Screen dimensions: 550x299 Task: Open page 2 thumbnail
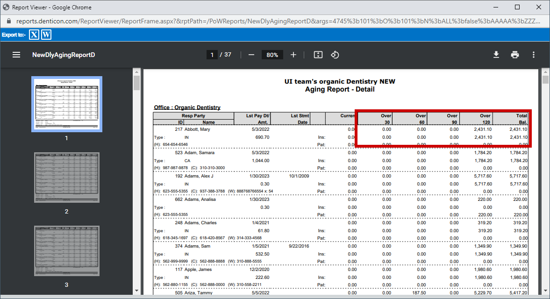coord(66,177)
